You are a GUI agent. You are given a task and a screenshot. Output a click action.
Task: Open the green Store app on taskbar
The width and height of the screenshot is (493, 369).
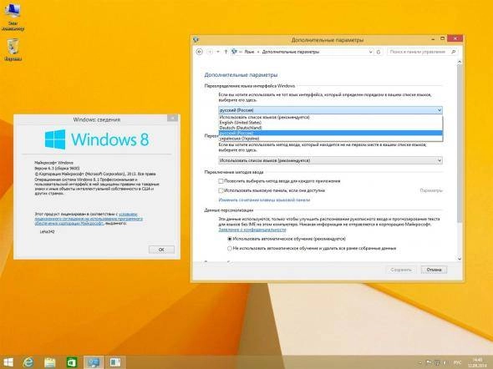point(72,362)
